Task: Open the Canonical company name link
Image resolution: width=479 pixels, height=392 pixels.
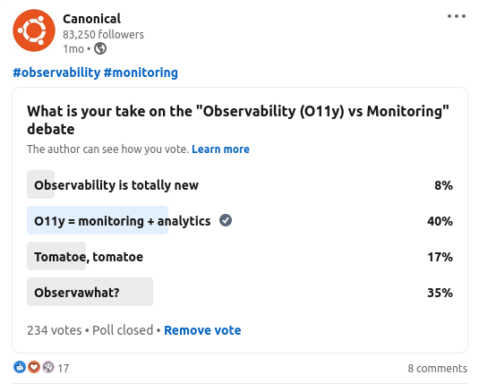Action: (91, 19)
